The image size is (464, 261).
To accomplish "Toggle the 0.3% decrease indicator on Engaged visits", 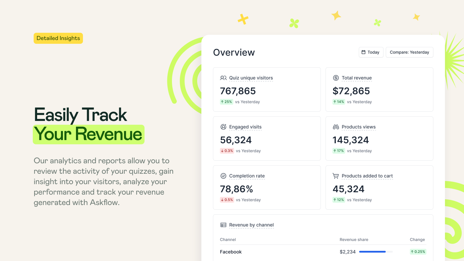I will coord(227,151).
